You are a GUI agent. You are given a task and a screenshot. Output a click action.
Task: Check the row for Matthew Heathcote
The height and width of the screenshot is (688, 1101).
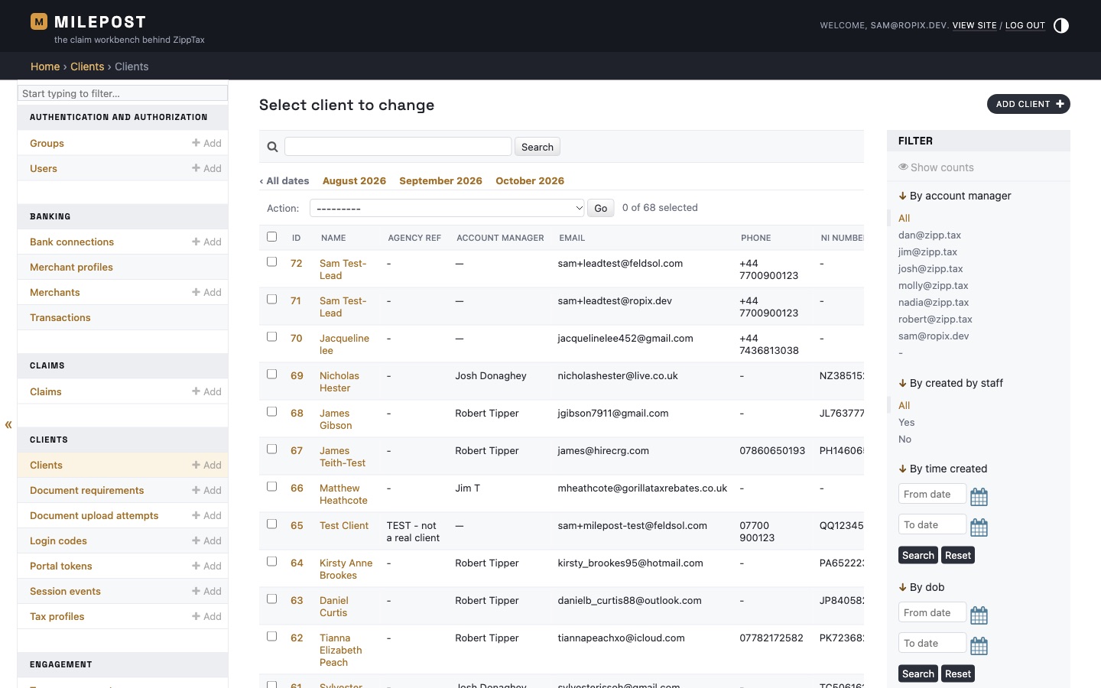(x=271, y=486)
